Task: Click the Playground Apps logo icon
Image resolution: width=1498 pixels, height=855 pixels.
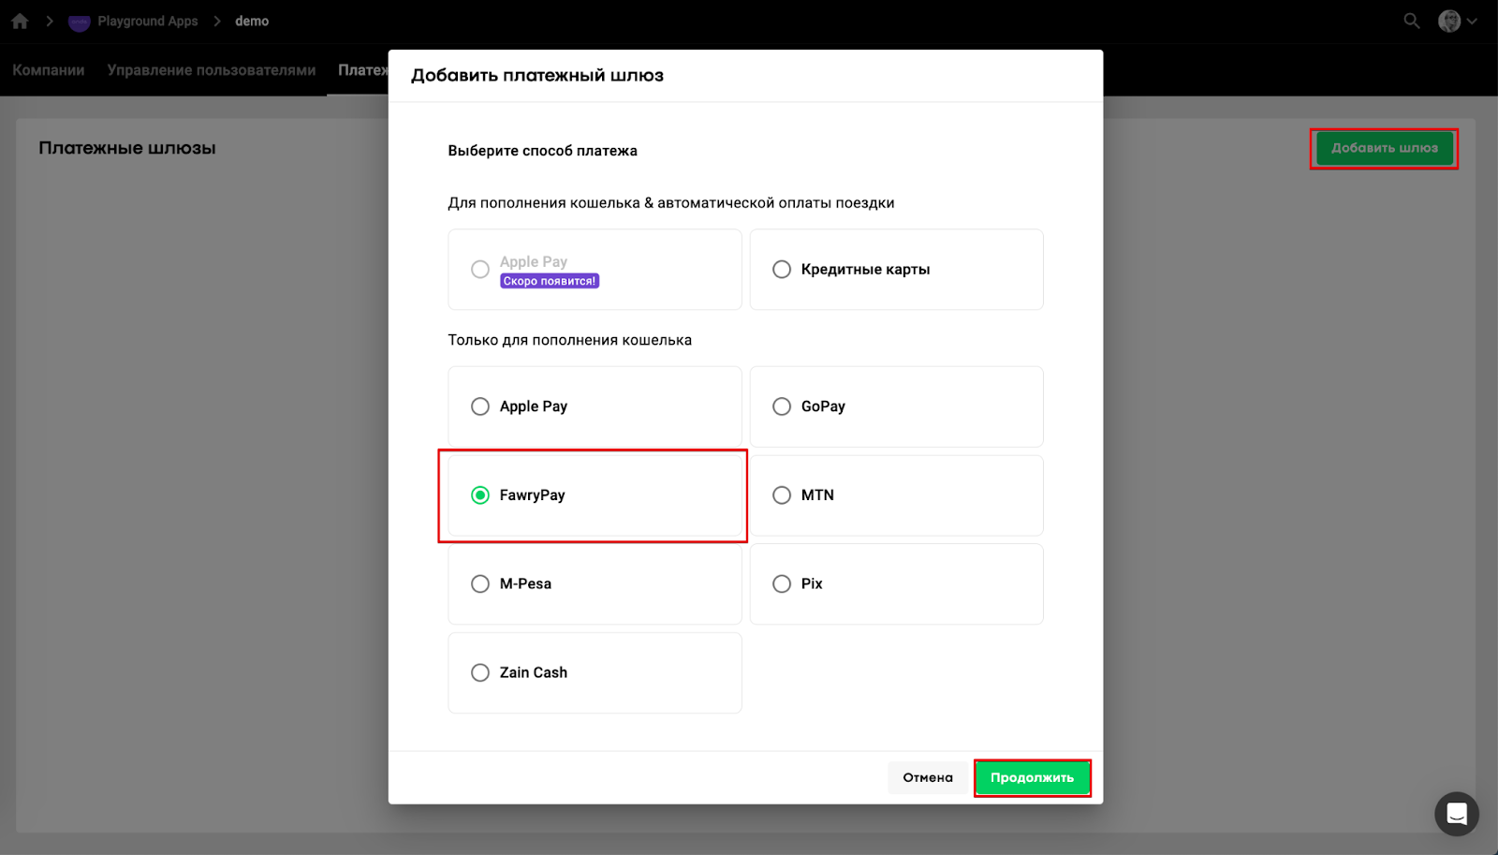Action: click(80, 22)
